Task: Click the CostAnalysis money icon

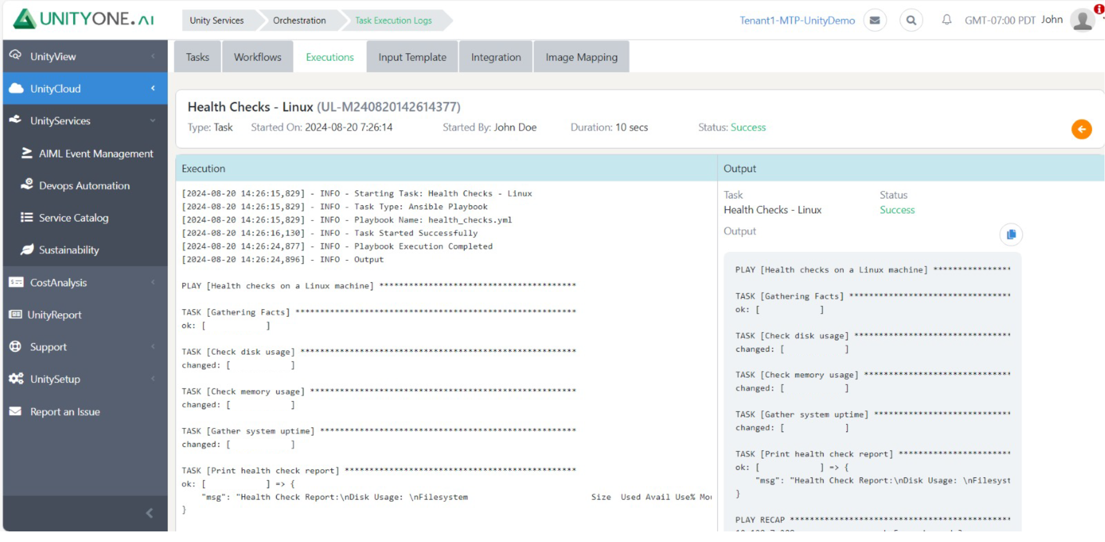Action: [x=16, y=282]
